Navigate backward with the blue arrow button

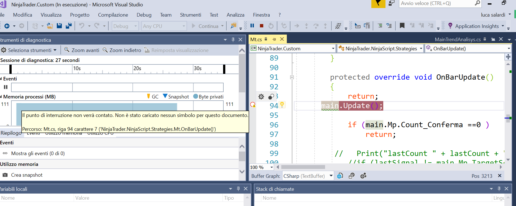[x=7, y=26]
